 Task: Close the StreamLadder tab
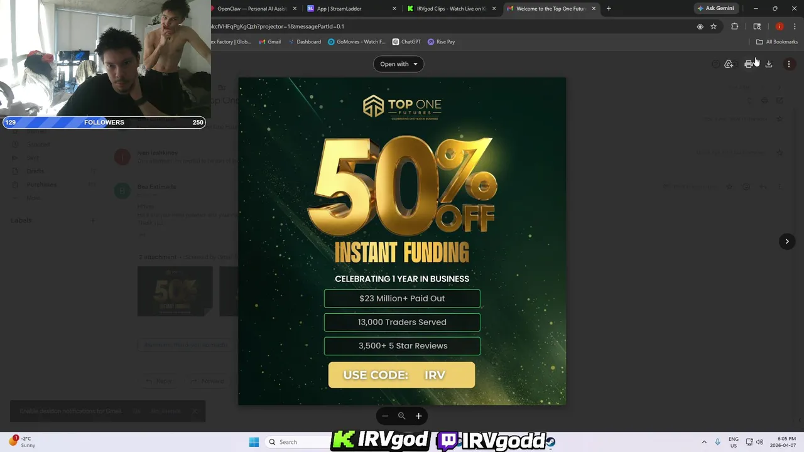[x=394, y=9]
